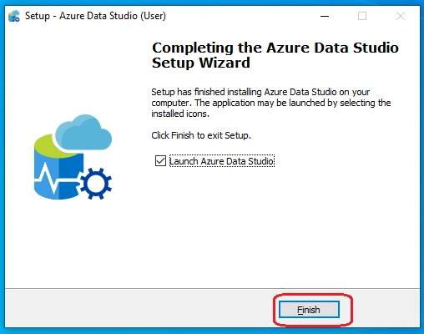
Task: Close the Setup wizard window
Action: click(401, 16)
